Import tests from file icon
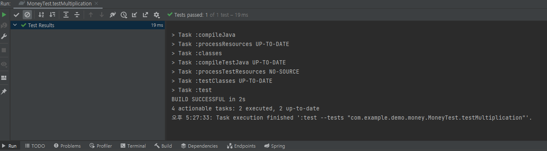The width and height of the screenshot is (547, 151). click(135, 15)
